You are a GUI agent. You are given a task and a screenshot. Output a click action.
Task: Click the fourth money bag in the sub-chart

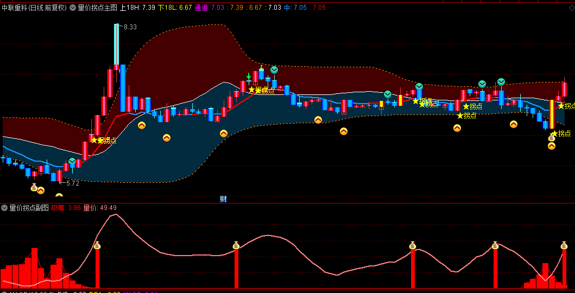click(495, 245)
